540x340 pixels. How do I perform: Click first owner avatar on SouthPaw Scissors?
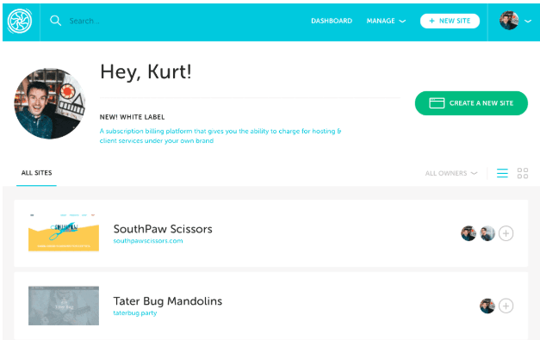click(469, 233)
